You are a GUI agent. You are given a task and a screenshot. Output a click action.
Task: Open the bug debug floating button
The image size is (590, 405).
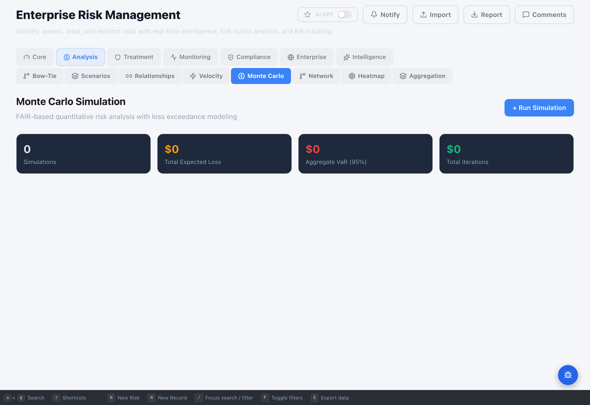click(568, 375)
